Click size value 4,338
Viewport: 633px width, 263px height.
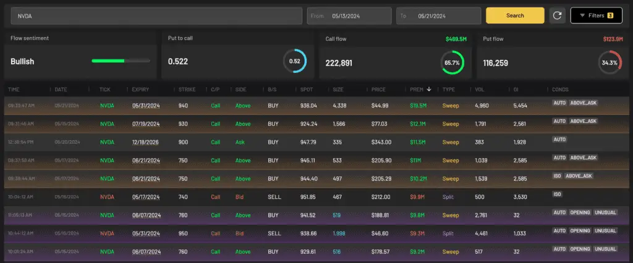tap(340, 106)
